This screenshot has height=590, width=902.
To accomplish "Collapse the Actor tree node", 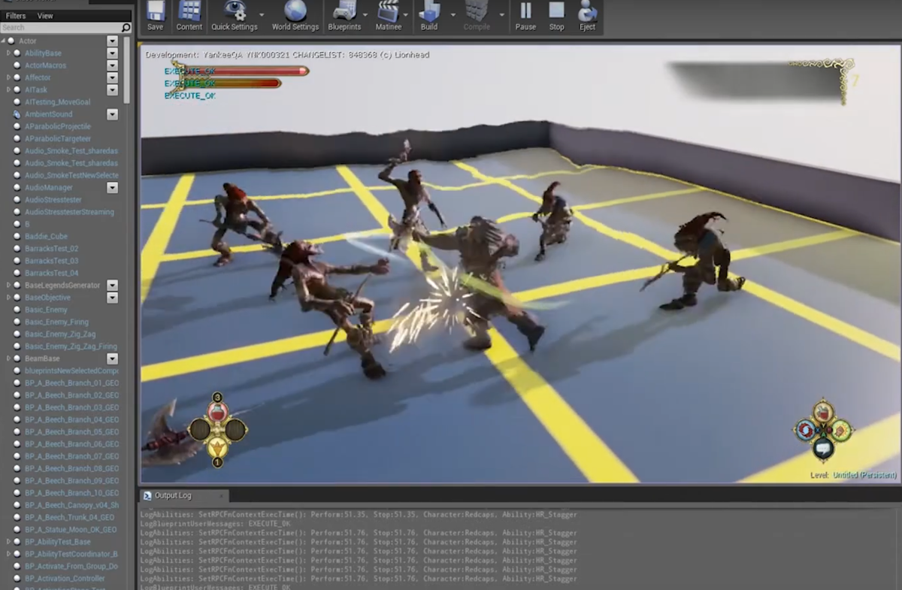I will pyautogui.click(x=4, y=41).
